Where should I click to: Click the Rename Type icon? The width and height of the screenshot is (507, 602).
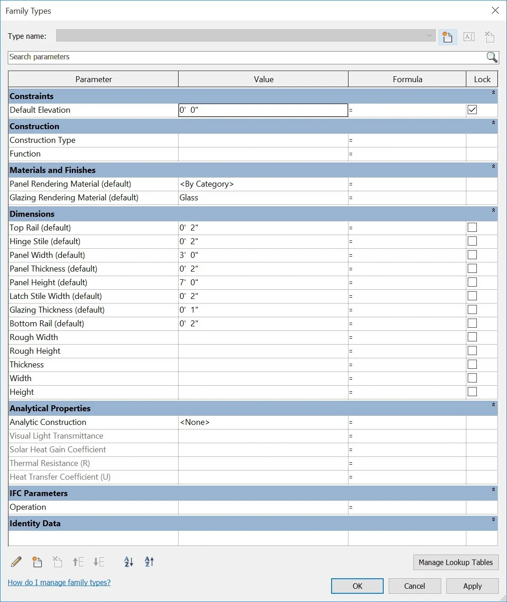(469, 37)
